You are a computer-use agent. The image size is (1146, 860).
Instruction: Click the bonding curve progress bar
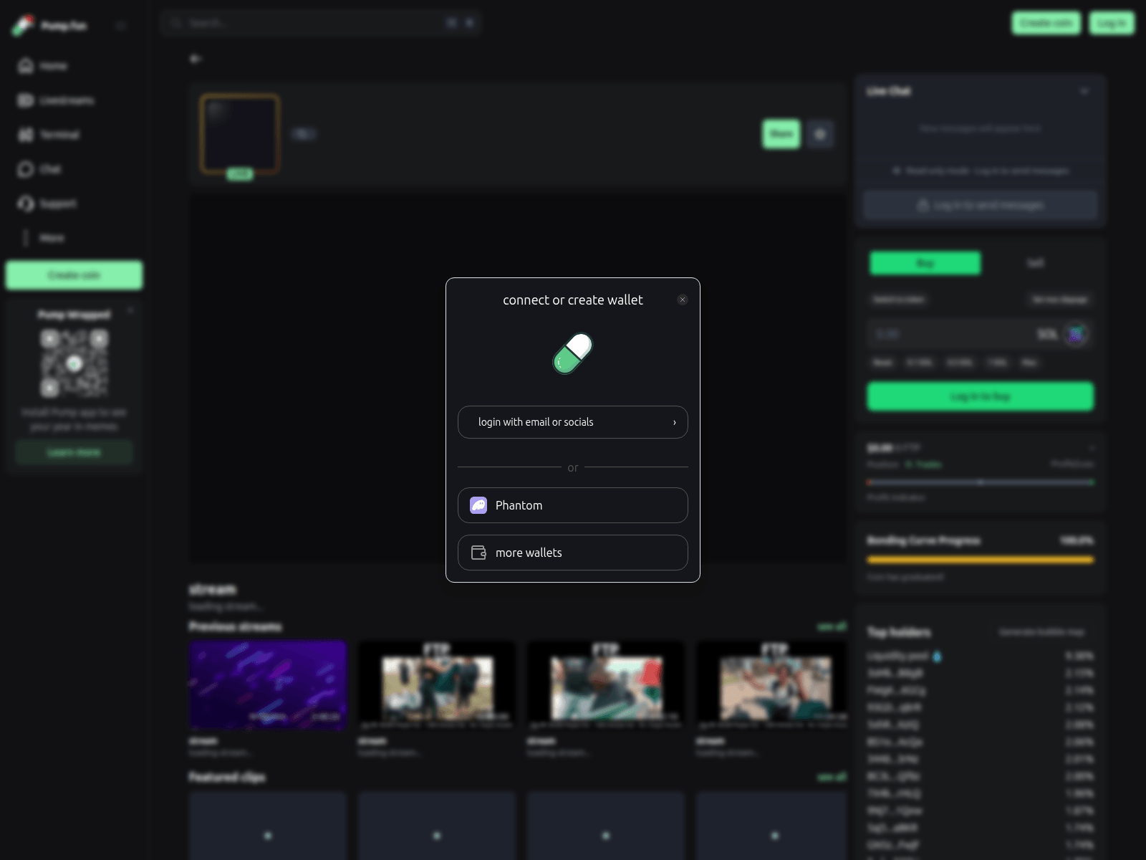point(980,560)
